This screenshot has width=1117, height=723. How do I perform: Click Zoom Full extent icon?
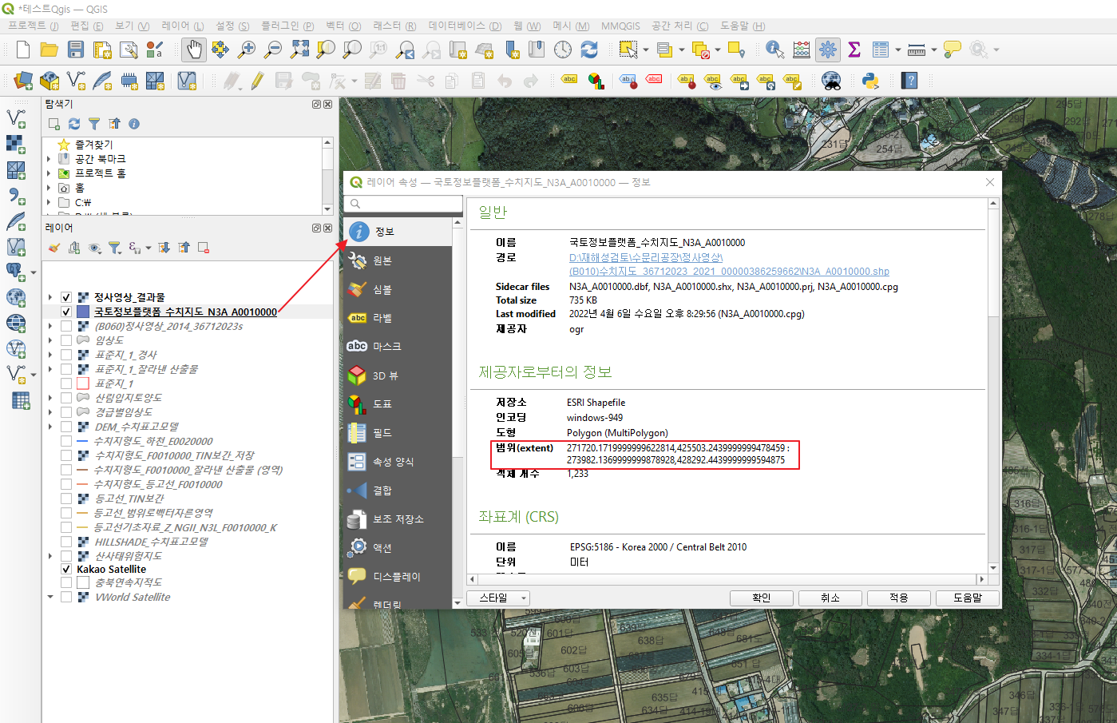tap(299, 50)
